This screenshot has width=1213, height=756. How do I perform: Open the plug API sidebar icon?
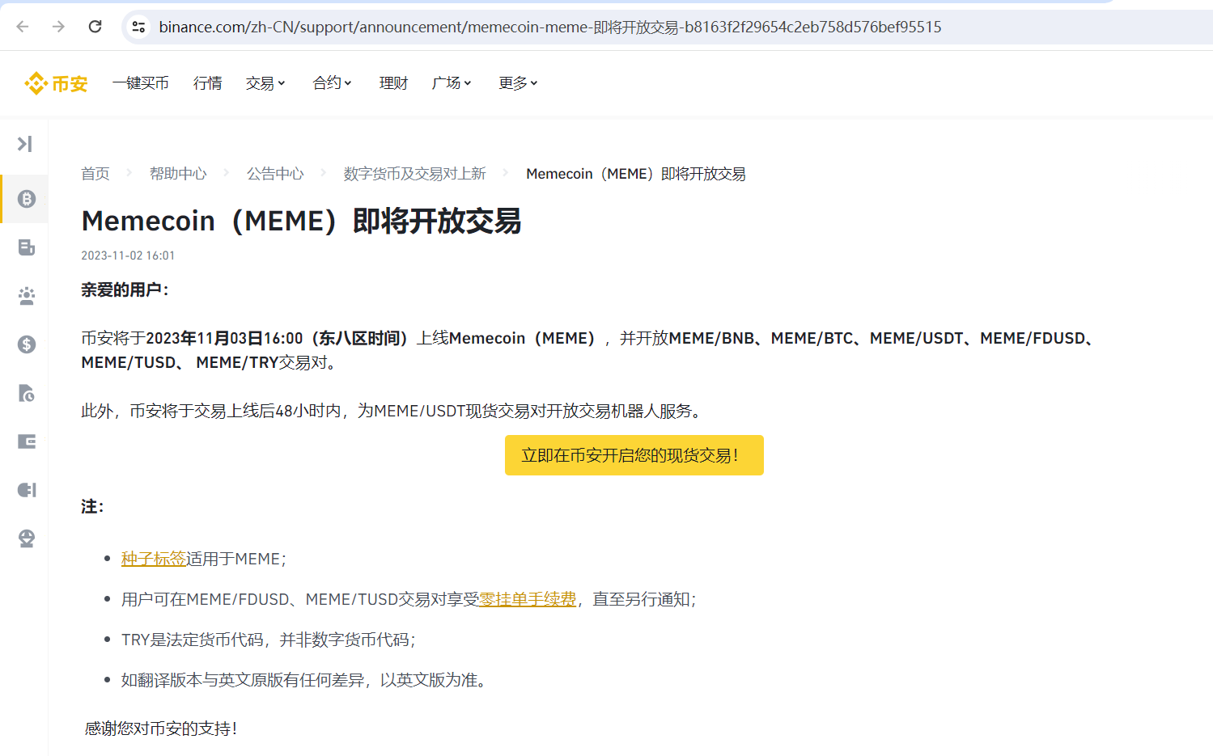[x=27, y=490]
